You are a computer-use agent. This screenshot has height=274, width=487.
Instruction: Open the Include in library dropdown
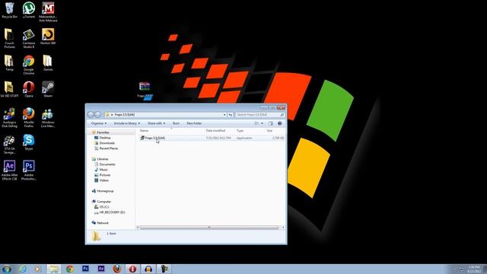coord(127,123)
